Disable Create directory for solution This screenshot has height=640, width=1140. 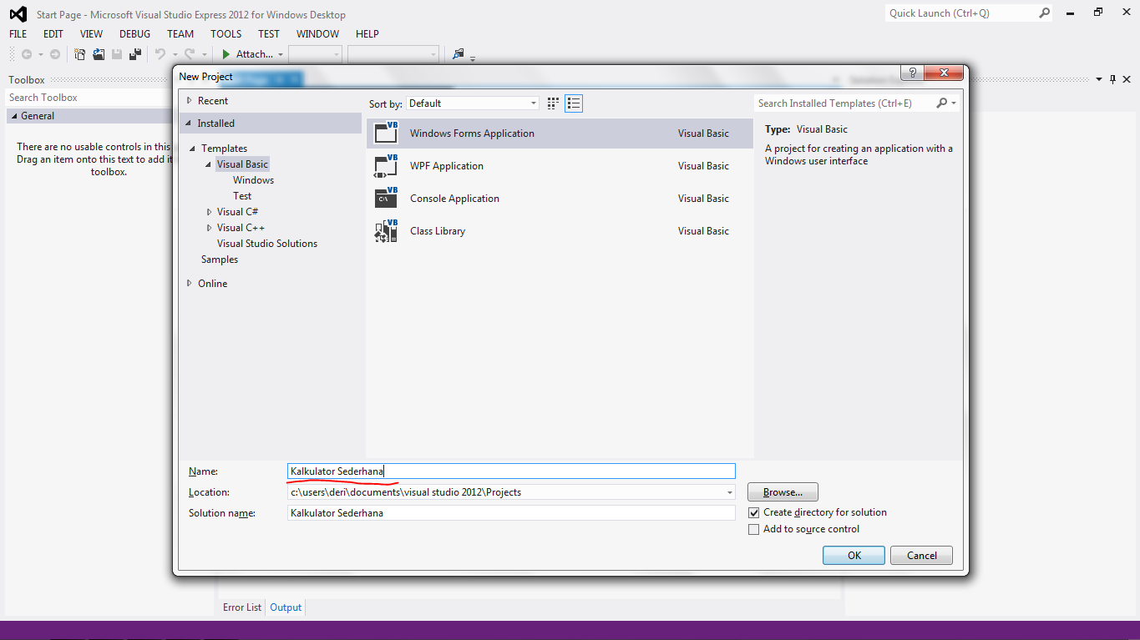[754, 512]
